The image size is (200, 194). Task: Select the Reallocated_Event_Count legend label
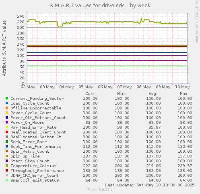(x=38, y=132)
